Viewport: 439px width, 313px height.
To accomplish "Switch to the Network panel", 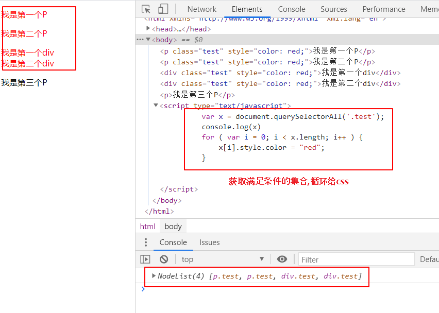I will click(201, 9).
